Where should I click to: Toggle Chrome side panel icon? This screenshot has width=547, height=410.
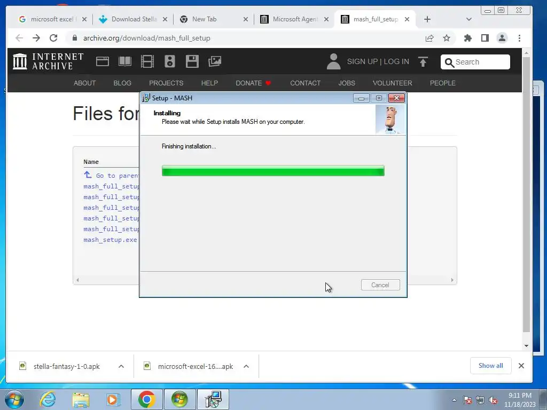click(485, 38)
